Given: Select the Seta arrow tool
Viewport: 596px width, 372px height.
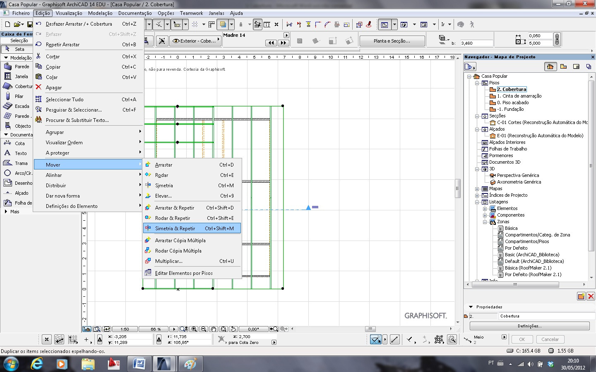Looking at the screenshot, I should coord(17,49).
